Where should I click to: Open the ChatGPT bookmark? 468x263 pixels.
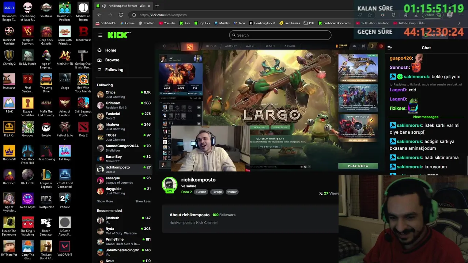pyautogui.click(x=147, y=23)
